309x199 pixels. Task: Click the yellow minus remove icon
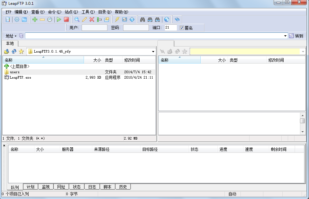point(42,20)
